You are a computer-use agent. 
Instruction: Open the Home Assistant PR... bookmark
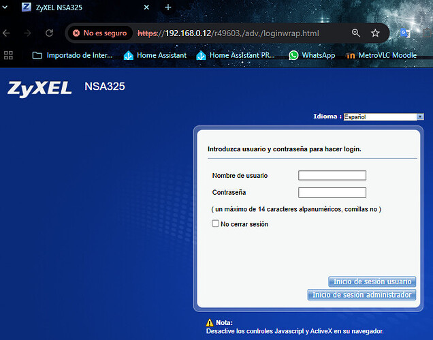236,55
